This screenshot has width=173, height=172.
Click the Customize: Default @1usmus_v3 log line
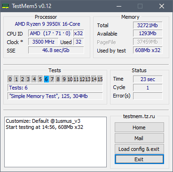point(43,121)
